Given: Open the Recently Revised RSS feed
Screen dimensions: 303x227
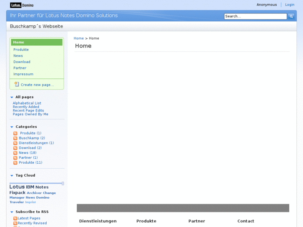Looking at the screenshot, I should 32,223.
